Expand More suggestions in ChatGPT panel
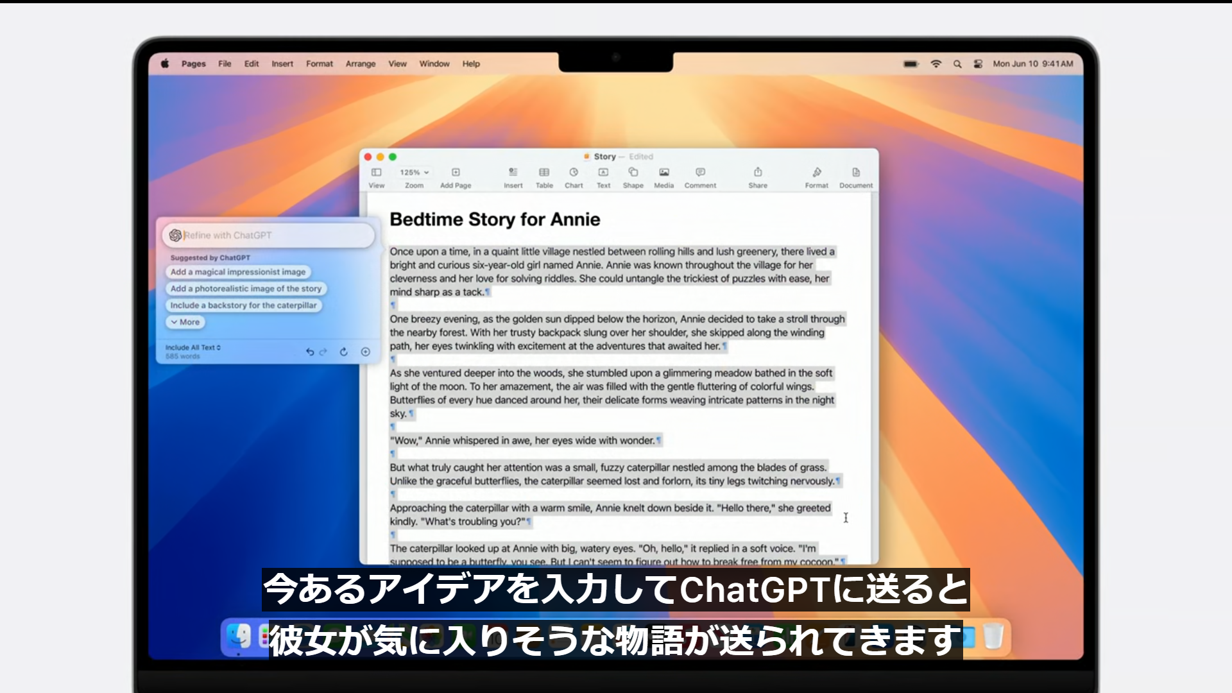The width and height of the screenshot is (1232, 693). [185, 322]
